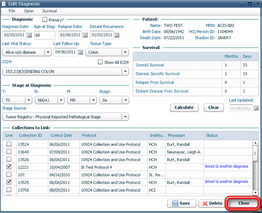This screenshot has width=262, height=213.
Task: Open calendar picker for Last Follow Up
Action: point(80,52)
